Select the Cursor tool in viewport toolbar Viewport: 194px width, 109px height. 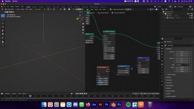(3, 19)
